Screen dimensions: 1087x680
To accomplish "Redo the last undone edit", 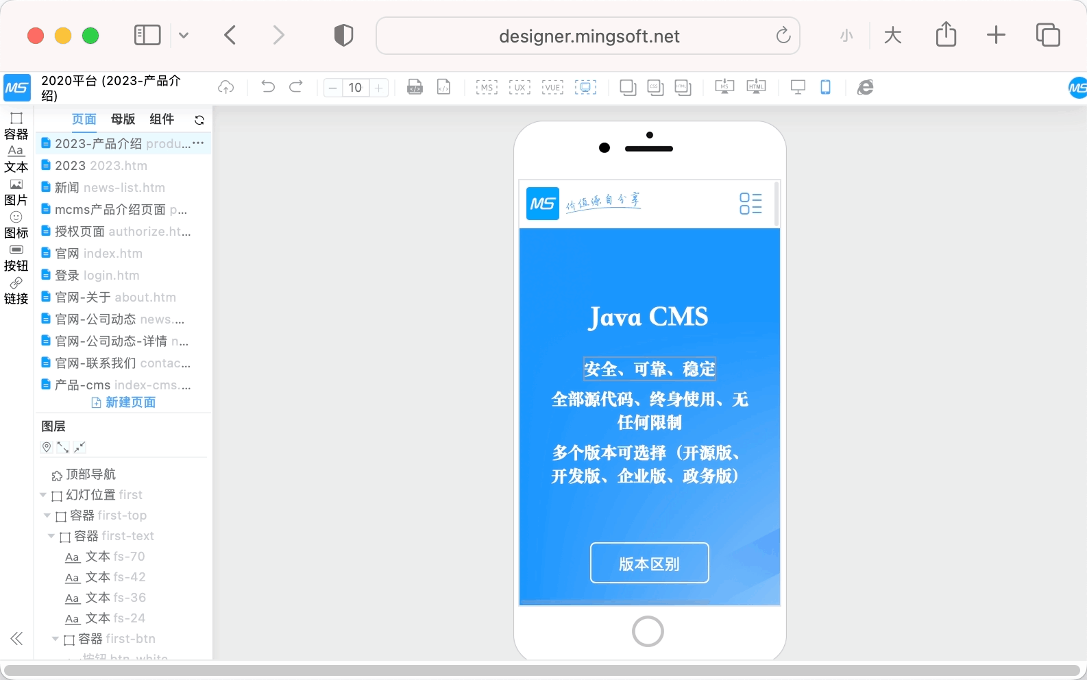I will [296, 87].
